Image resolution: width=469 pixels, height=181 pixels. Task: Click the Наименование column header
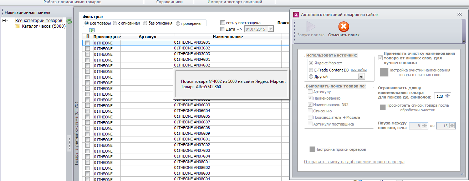coord(228,37)
